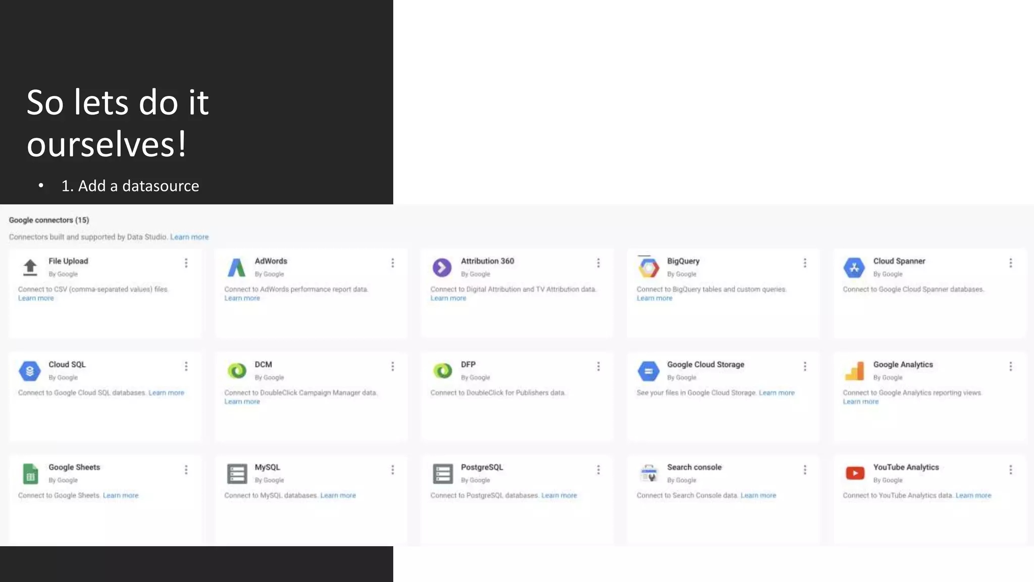
Task: Open three-dot menu on PostgreSQL card
Action: tap(598, 470)
